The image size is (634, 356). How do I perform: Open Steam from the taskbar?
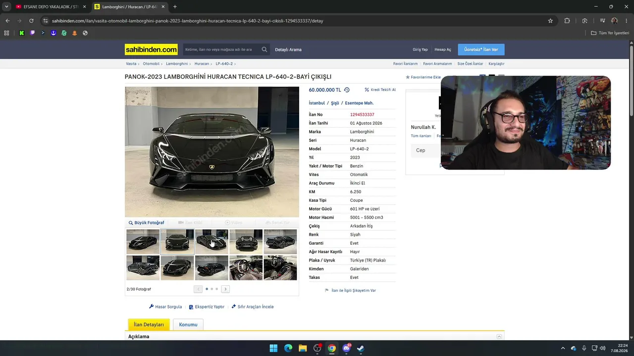(x=361, y=348)
